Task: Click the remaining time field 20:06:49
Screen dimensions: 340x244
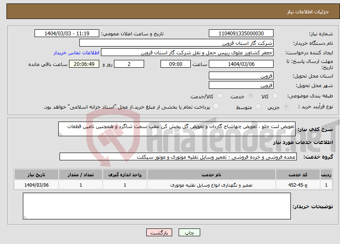Action: (84, 64)
